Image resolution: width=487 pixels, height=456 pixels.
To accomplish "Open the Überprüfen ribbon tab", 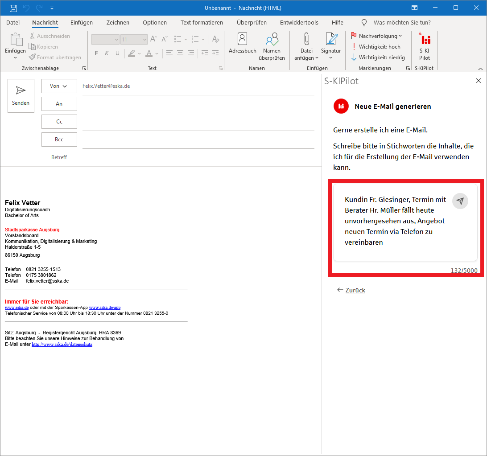I will pyautogui.click(x=252, y=22).
